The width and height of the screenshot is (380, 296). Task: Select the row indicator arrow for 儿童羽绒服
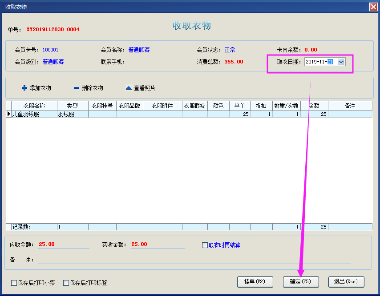(8, 114)
